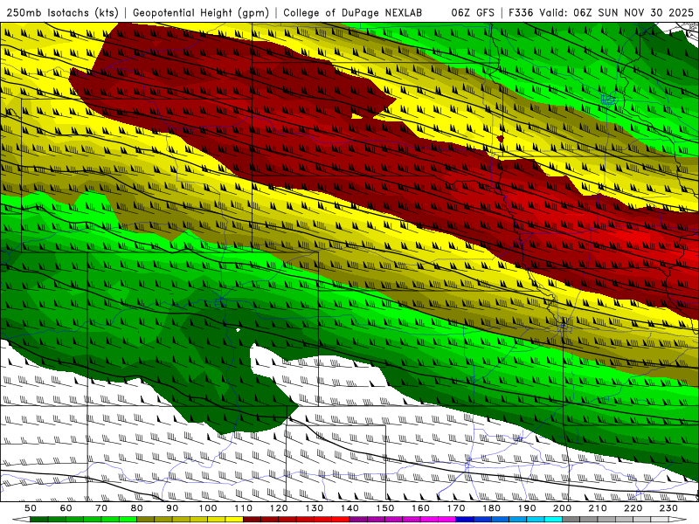Select the '150' scale value
Viewport: 699px width, 524px height.
pos(385,508)
